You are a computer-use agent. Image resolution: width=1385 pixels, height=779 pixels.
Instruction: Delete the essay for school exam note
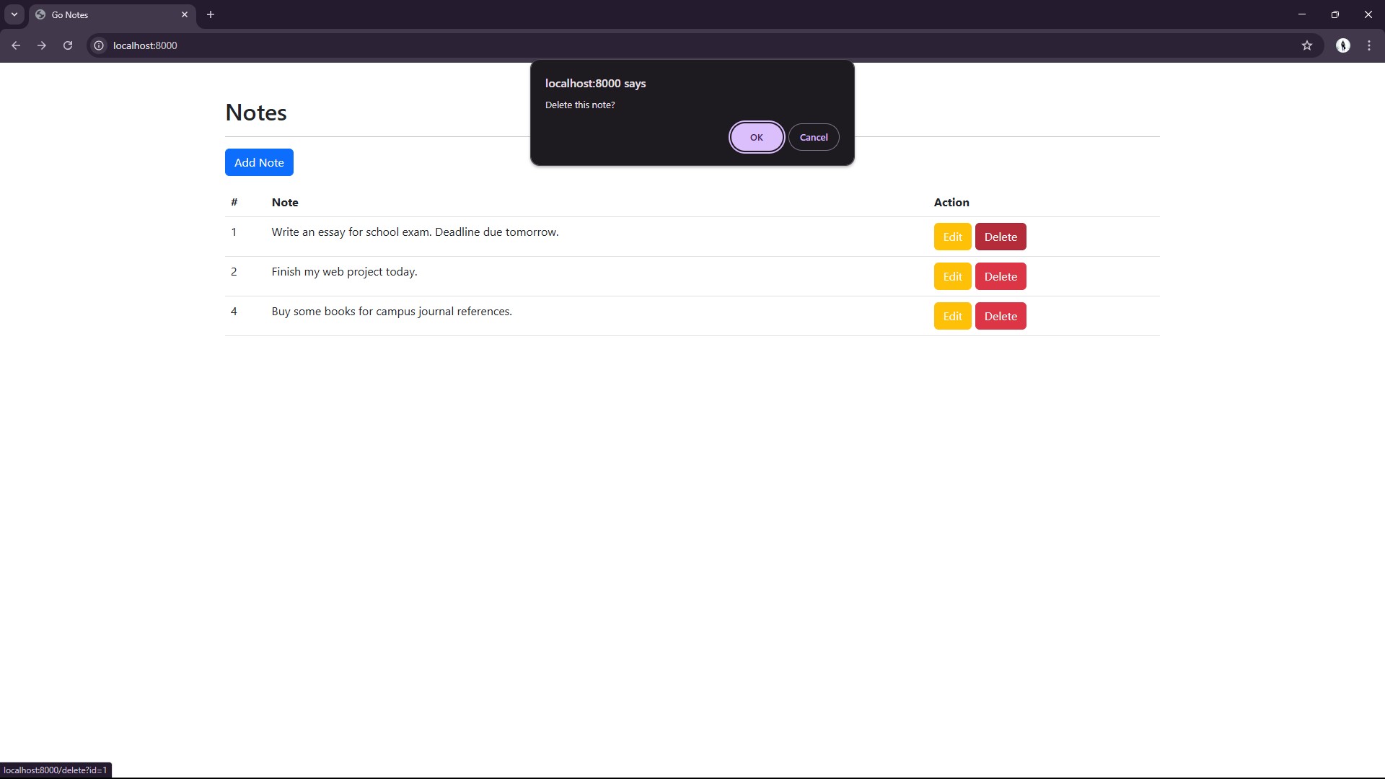(1001, 237)
